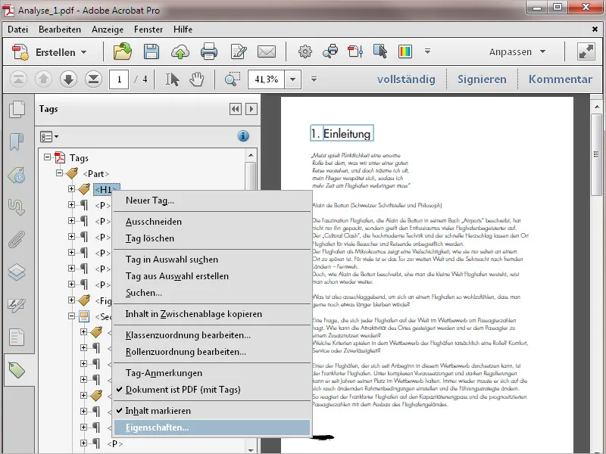Send file with the envelope icon
606x454 pixels.
(x=267, y=51)
